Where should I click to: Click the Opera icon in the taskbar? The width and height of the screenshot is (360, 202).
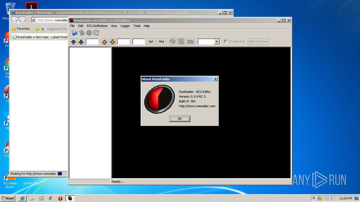point(60,198)
